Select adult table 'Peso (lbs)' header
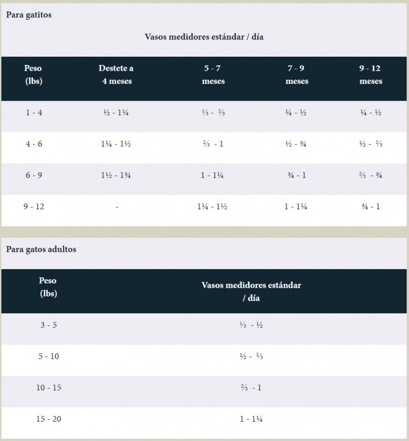 [48, 287]
